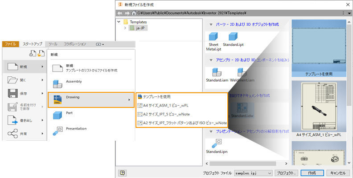Open the 書き出し menu entry

tap(25, 120)
